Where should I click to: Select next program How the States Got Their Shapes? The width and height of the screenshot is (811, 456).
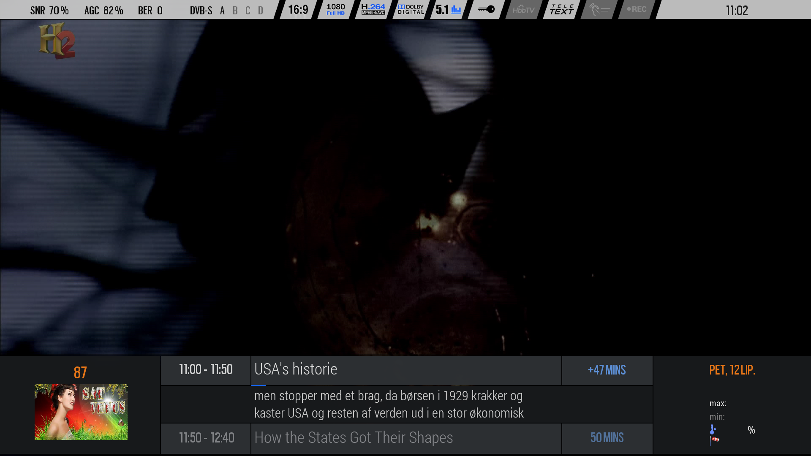[354, 438]
